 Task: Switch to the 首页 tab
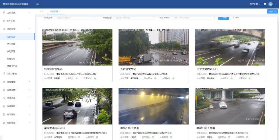pos(41,12)
